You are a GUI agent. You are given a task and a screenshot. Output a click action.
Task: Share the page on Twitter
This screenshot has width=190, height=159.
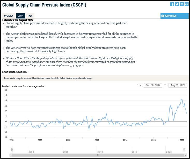coord(177,4)
